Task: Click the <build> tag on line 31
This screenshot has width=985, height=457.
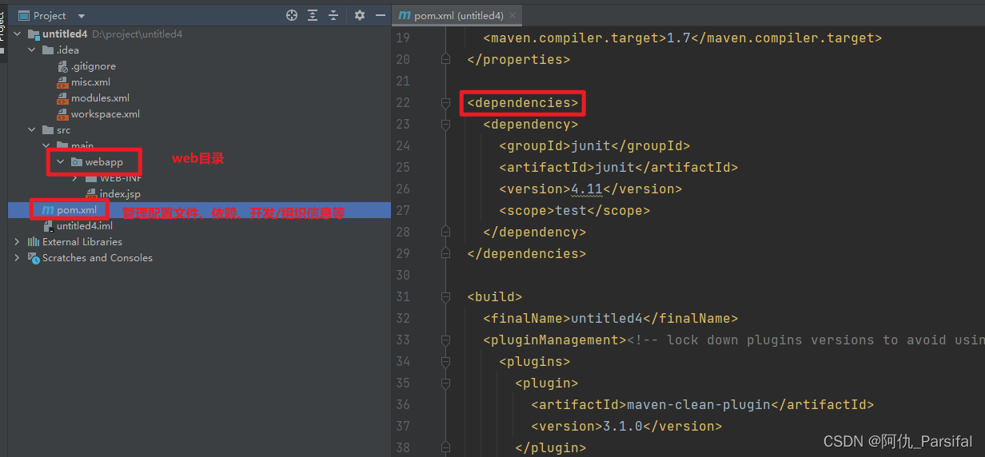Action: [x=495, y=296]
